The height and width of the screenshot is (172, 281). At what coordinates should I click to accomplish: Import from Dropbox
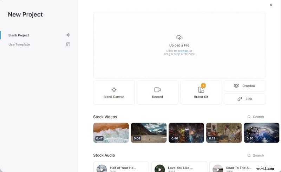[244, 86]
